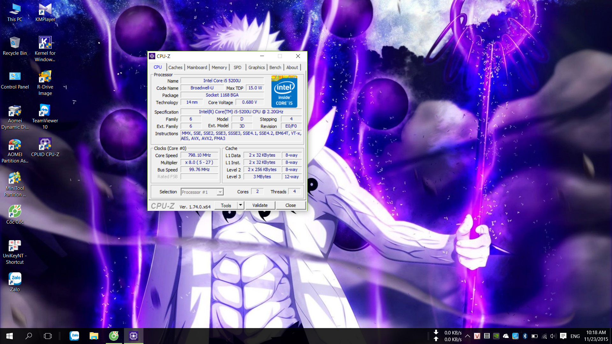The height and width of the screenshot is (344, 612).
Task: Open the This PC desktop icon
Action: pyautogui.click(x=15, y=13)
